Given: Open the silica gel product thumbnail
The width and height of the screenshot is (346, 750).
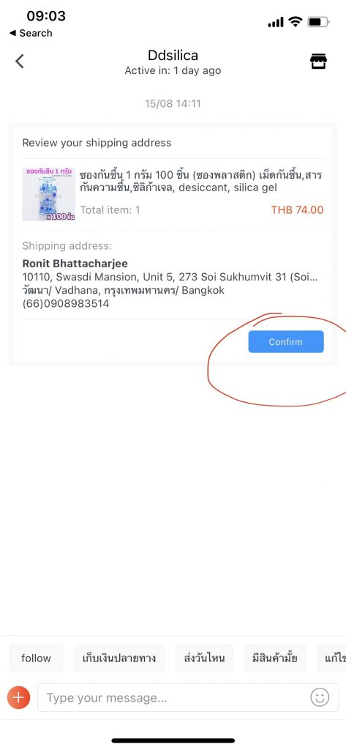Looking at the screenshot, I should pos(49,194).
